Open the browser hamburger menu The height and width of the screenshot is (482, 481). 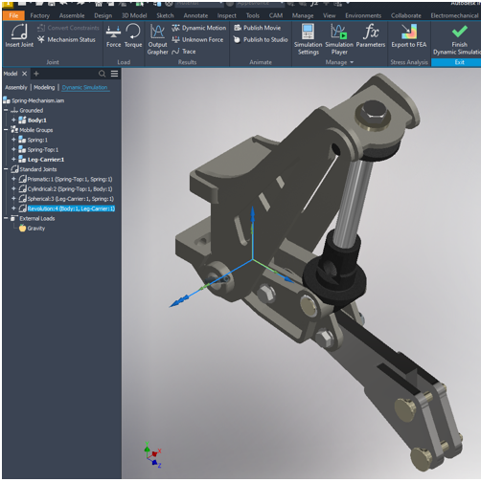coord(114,74)
